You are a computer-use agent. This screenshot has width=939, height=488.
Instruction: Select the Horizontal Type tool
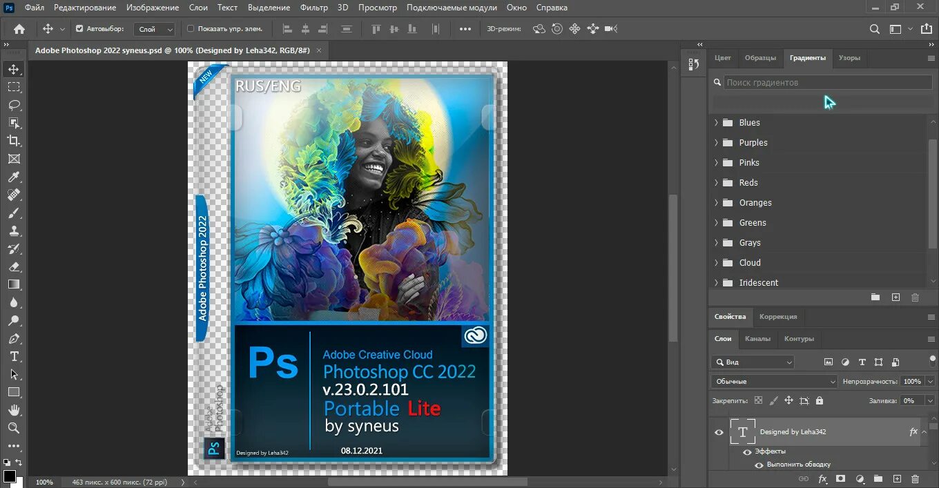14,356
